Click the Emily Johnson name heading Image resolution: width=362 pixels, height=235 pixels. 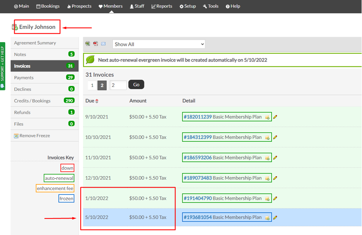(x=37, y=27)
